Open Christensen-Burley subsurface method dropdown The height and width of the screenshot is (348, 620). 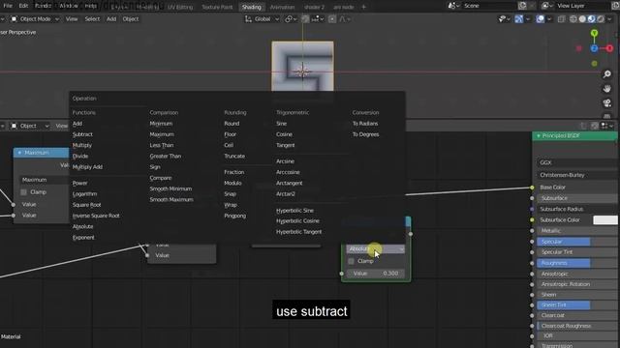[x=577, y=175]
